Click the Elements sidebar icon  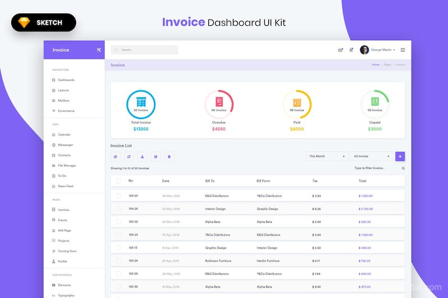click(53, 285)
